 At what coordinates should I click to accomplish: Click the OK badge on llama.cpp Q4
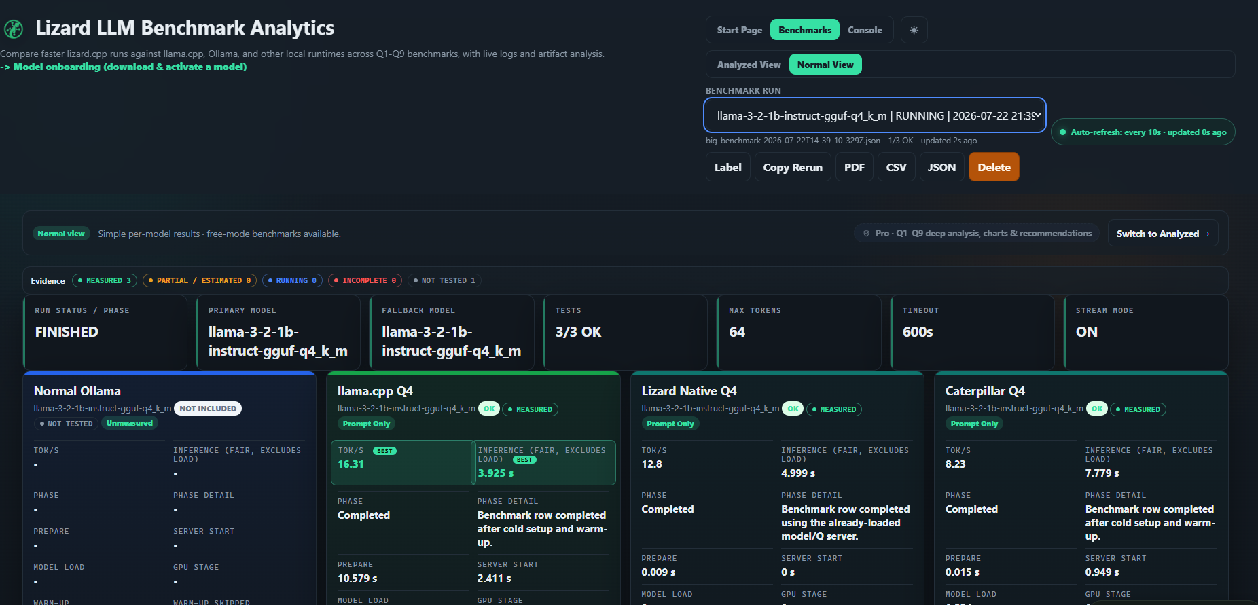(489, 409)
